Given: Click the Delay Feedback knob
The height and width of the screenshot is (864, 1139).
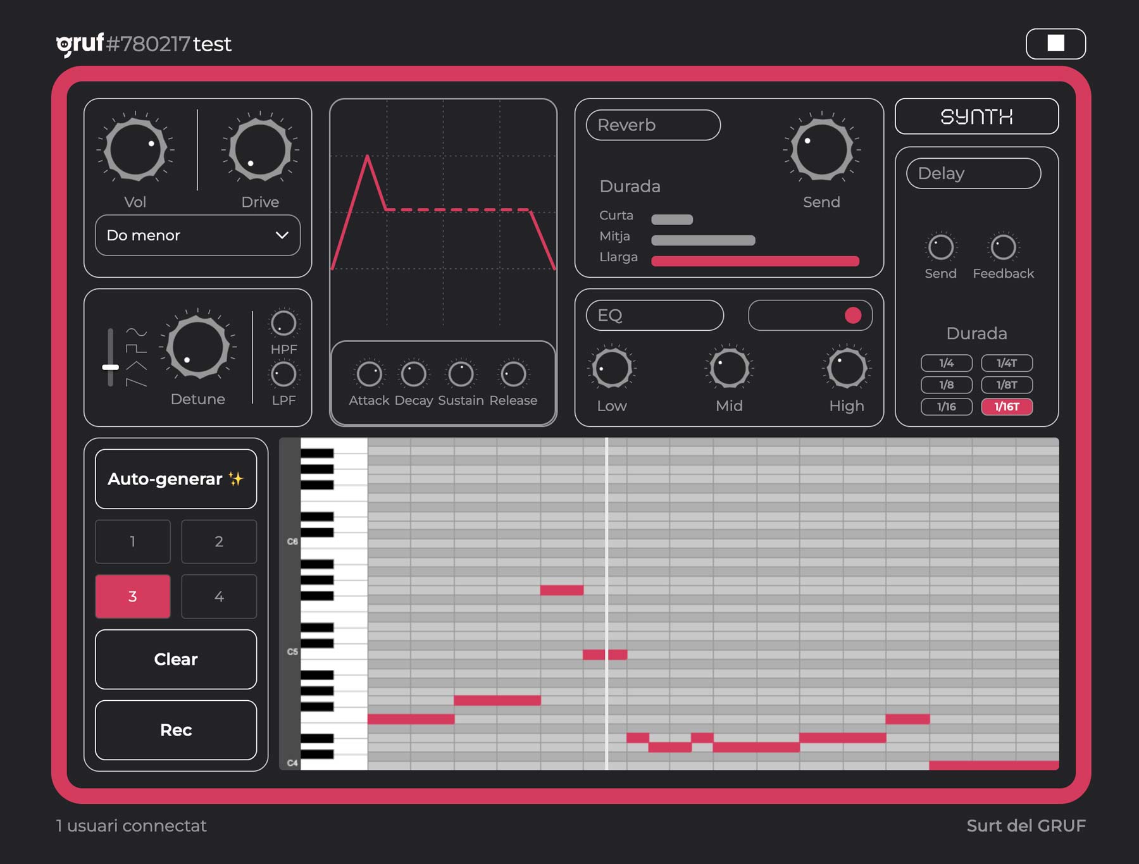Looking at the screenshot, I should point(1003,247).
